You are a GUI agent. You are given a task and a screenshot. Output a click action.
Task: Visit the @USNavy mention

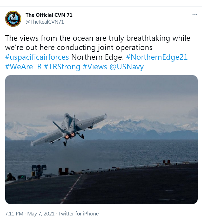coord(127,67)
